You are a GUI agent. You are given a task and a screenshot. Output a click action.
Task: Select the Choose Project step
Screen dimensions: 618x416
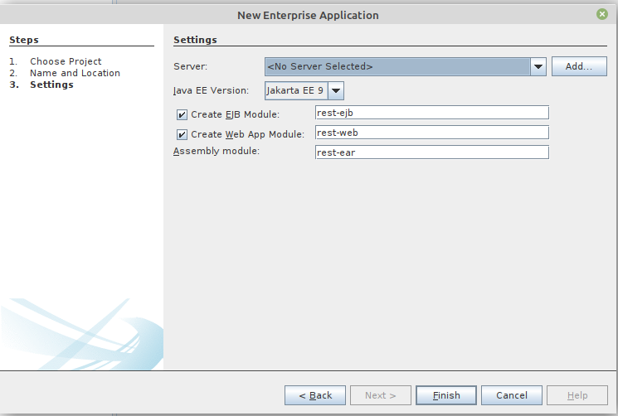click(x=66, y=61)
